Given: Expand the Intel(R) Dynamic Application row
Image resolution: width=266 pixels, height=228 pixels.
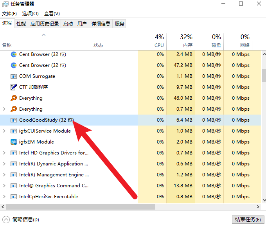Looking at the screenshot, I should [4, 164].
